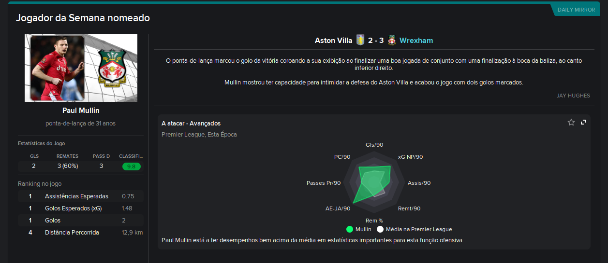Click the green 9.8 rating badge
Screen dimensions: 608x263
pyautogui.click(x=131, y=166)
